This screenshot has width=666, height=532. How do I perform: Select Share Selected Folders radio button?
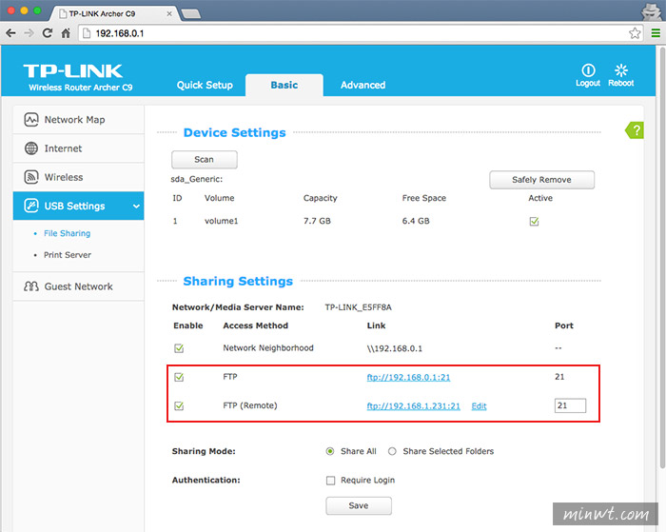[392, 451]
